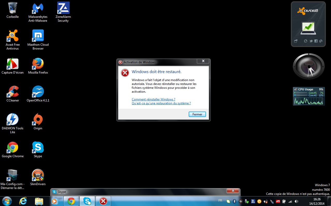331x206 pixels.
Task: Open Avast gadget RSS feed icon
Action: 321,41
